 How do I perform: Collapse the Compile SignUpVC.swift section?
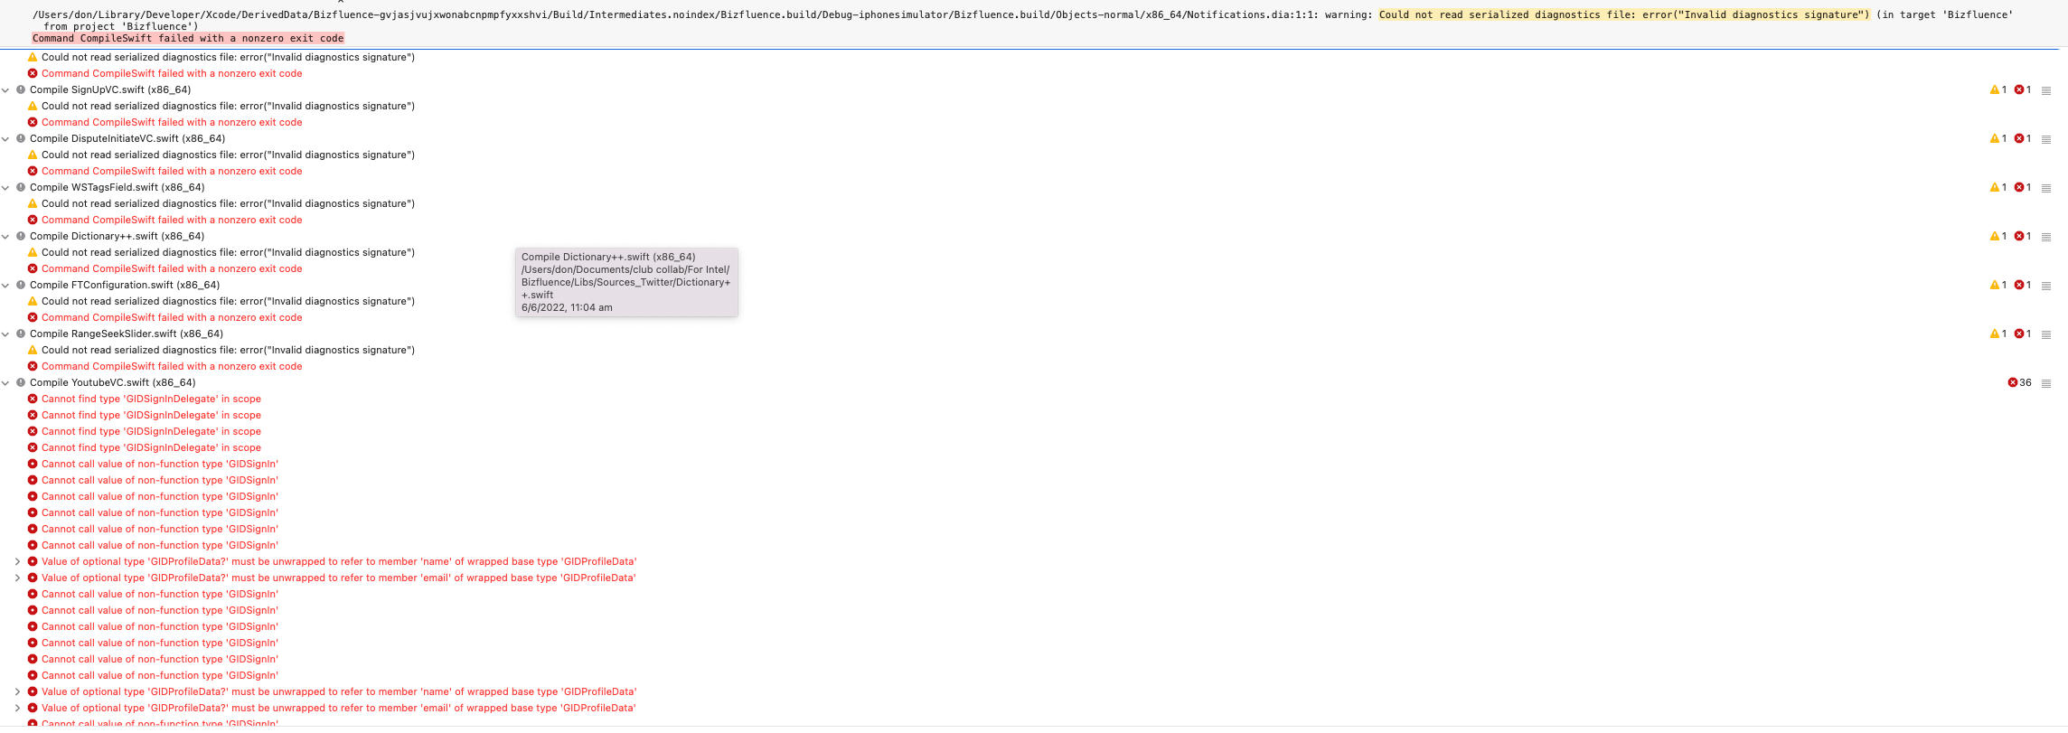click(6, 90)
